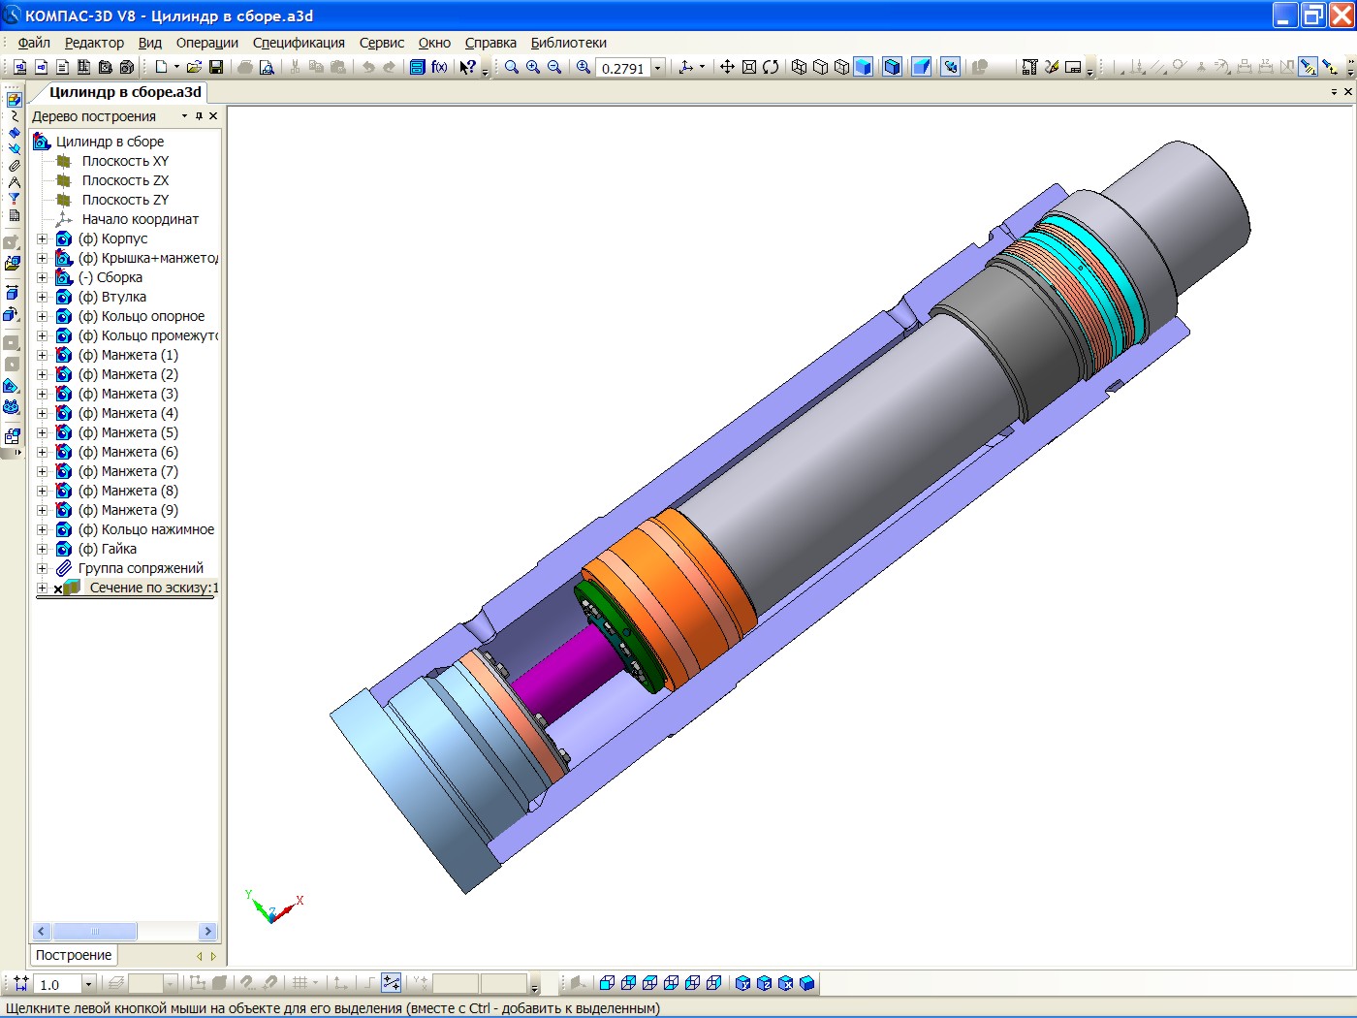Toggle shaded rendering display mode

coord(863,67)
